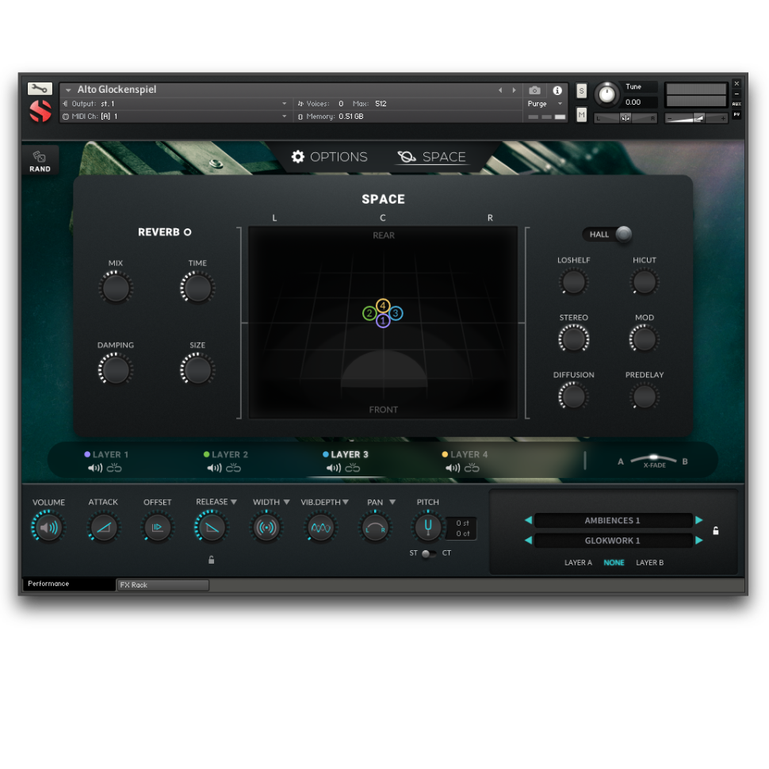
Task: Select the LAYER 4 button
Action: coord(465,455)
